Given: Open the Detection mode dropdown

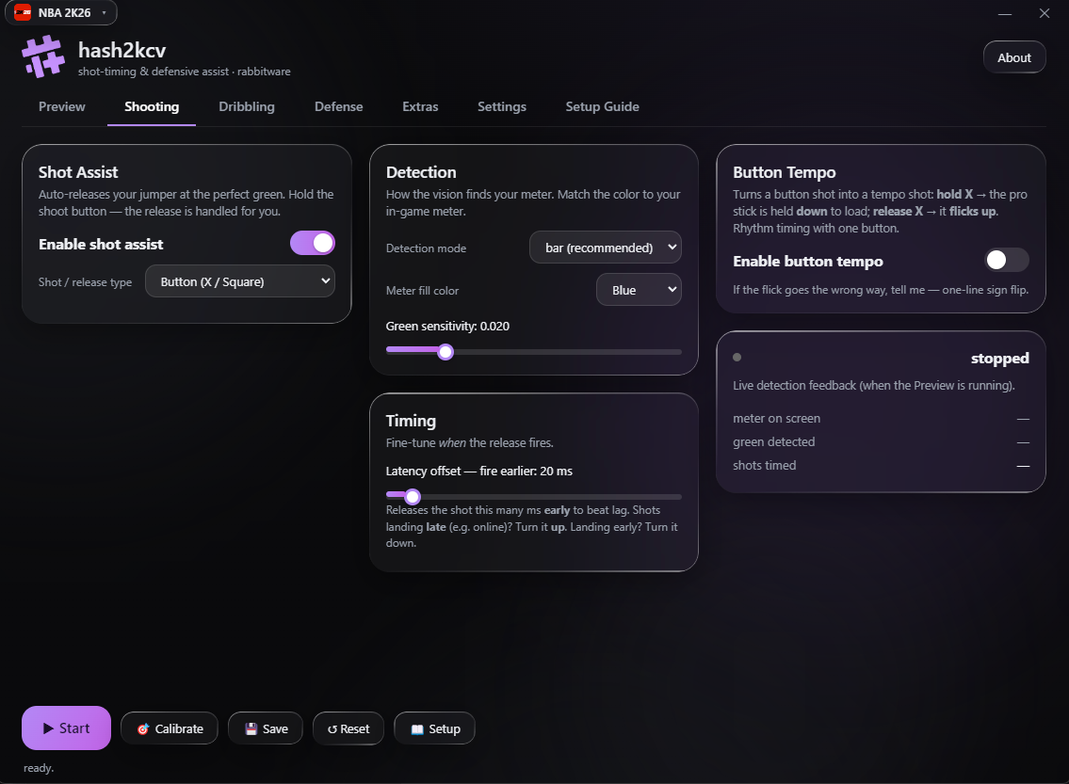Looking at the screenshot, I should (605, 248).
